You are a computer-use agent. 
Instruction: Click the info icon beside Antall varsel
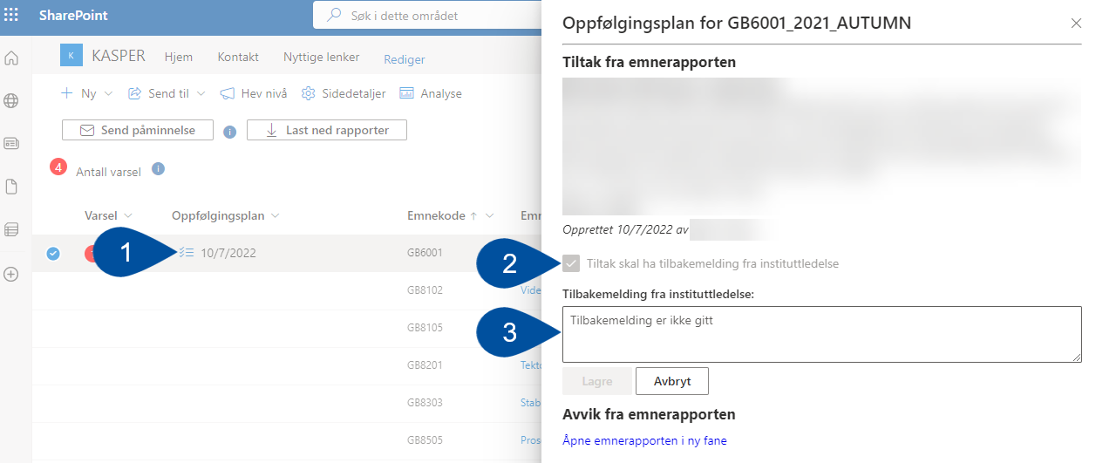tap(158, 169)
